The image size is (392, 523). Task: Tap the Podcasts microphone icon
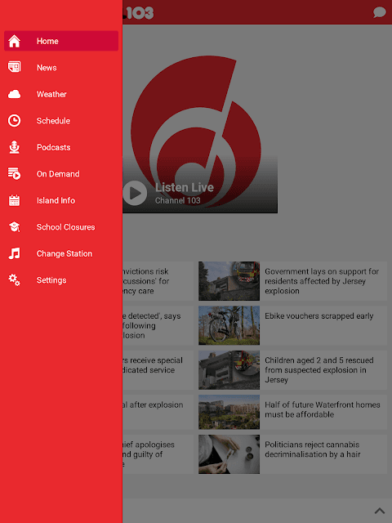point(15,147)
